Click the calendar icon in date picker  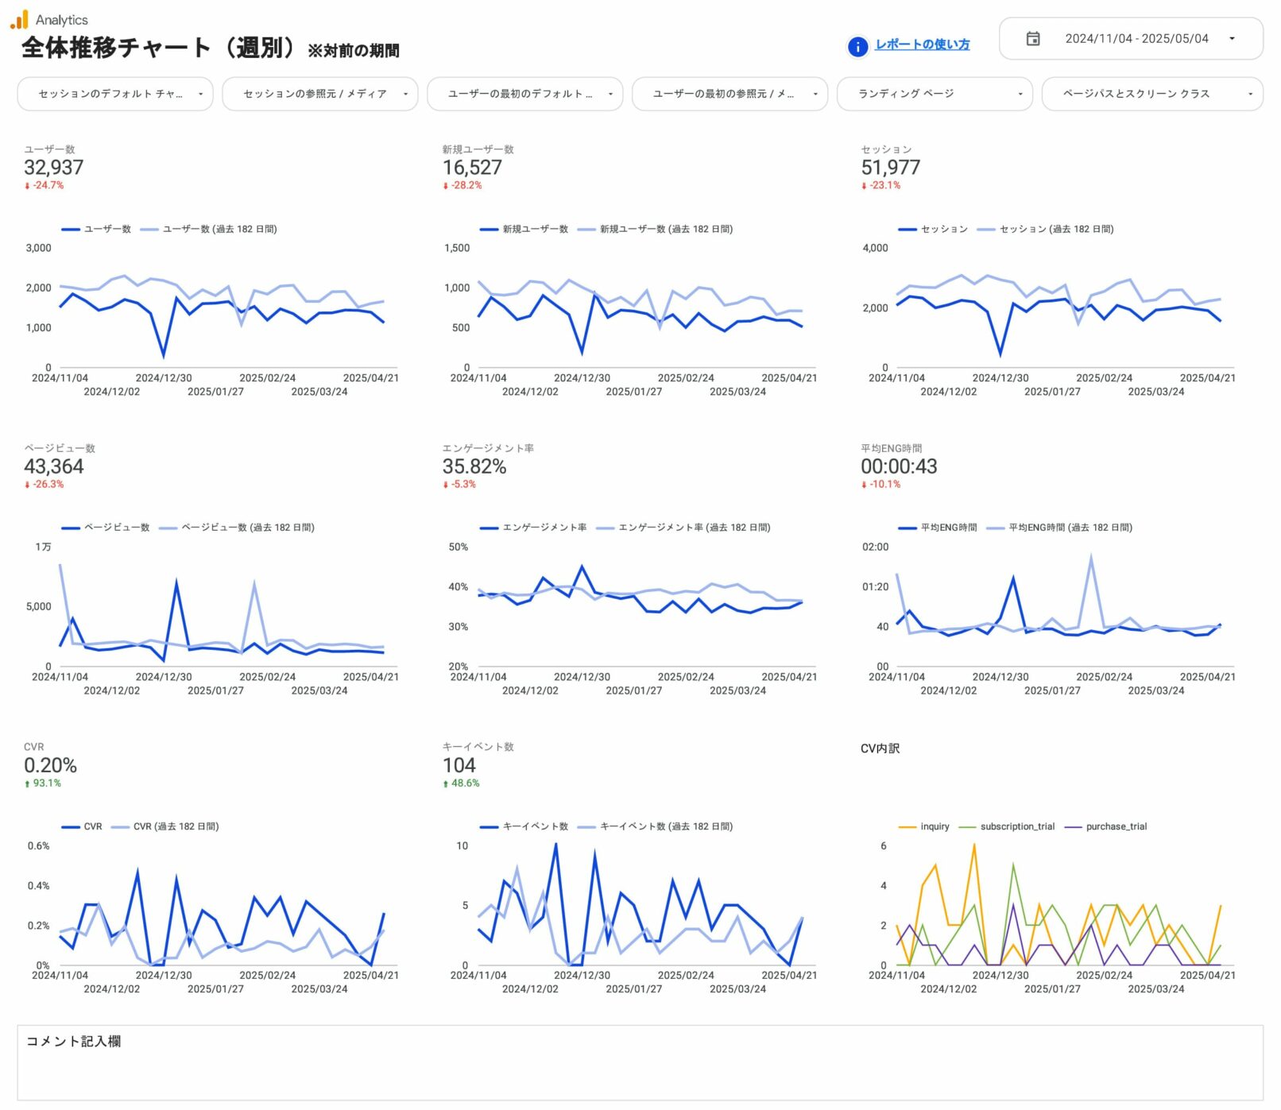click(x=1032, y=39)
